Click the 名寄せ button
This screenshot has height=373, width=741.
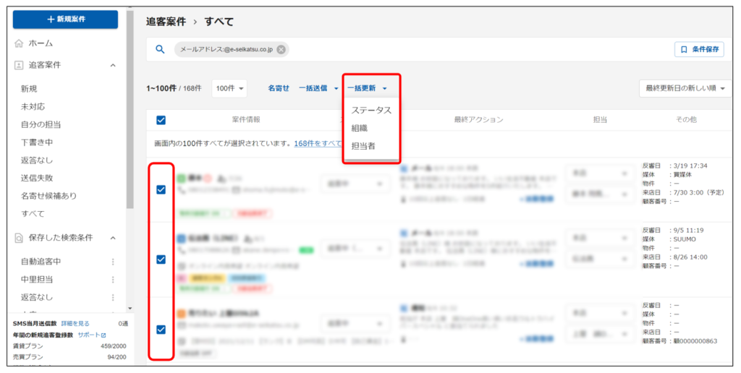(x=279, y=88)
